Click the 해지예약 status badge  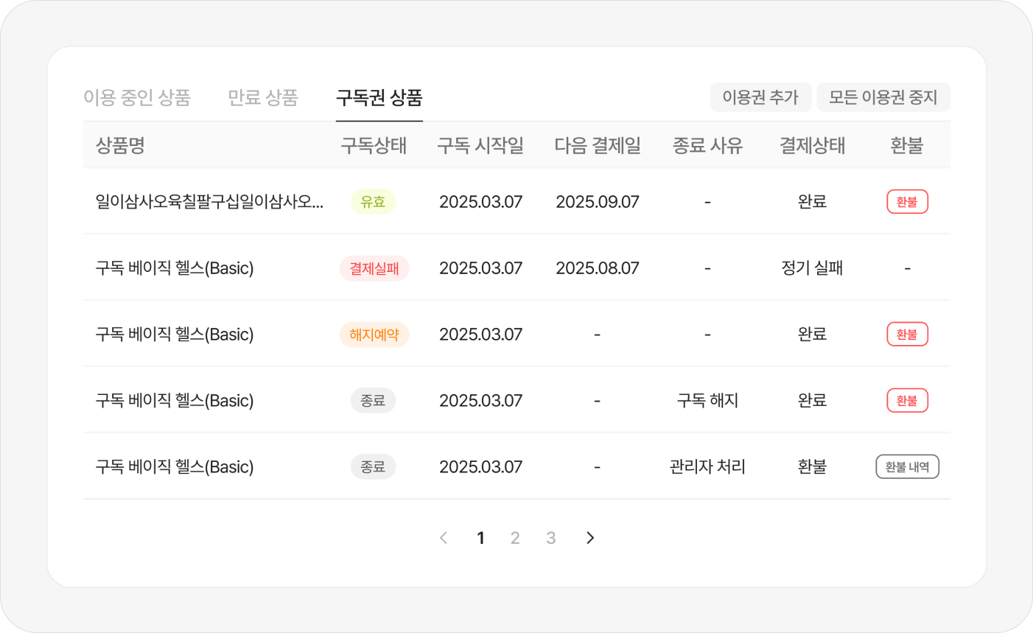pyautogui.click(x=374, y=335)
